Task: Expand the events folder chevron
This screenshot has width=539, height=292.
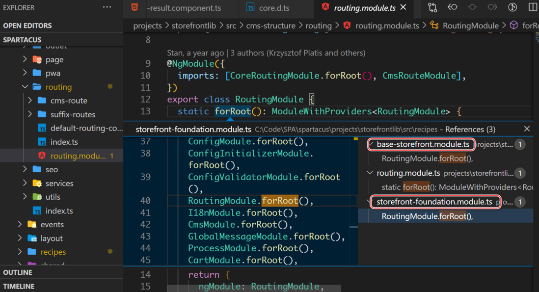Action: tap(20, 224)
